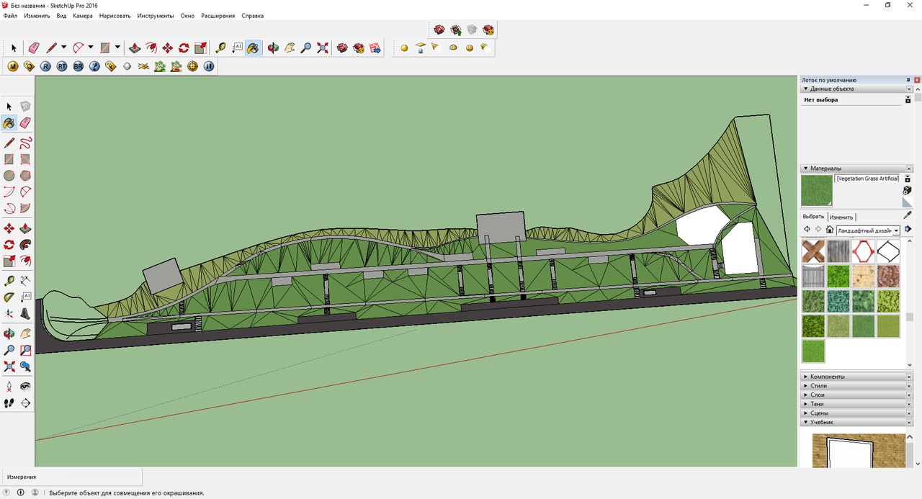
Task: Open the Камера menu
Action: click(x=82, y=16)
